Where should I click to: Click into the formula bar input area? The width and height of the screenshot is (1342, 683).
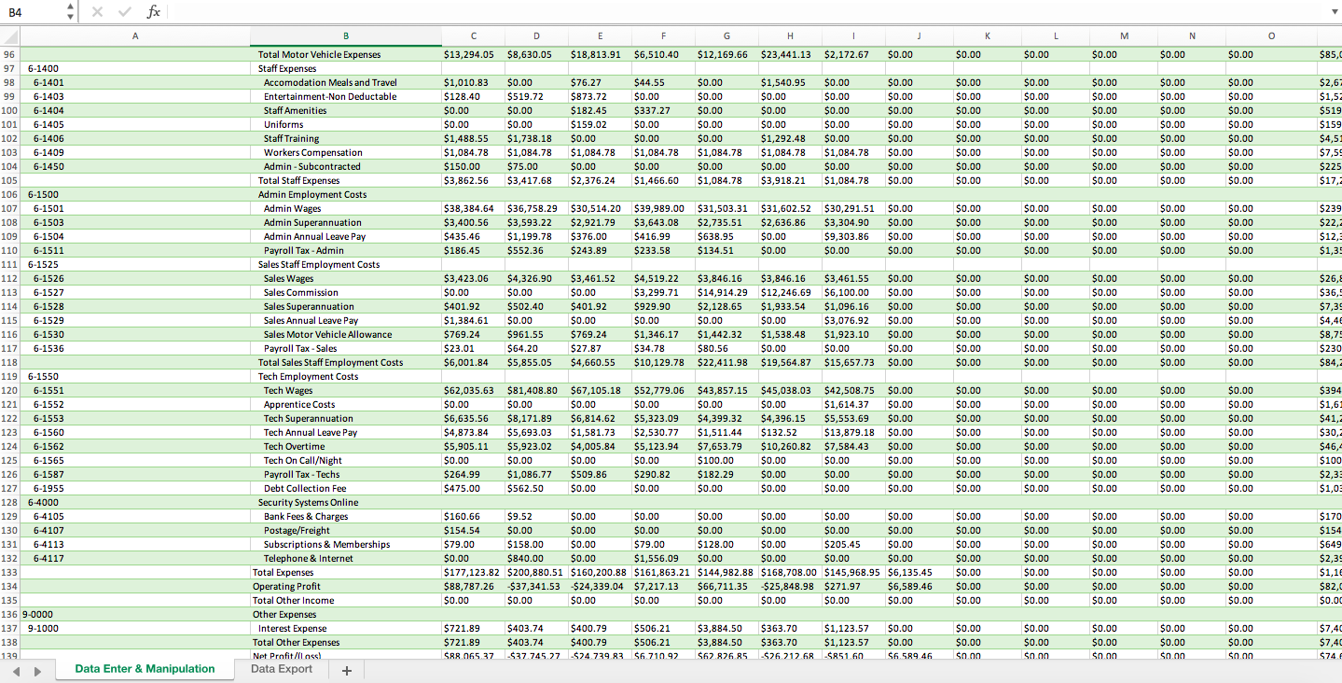coord(746,12)
